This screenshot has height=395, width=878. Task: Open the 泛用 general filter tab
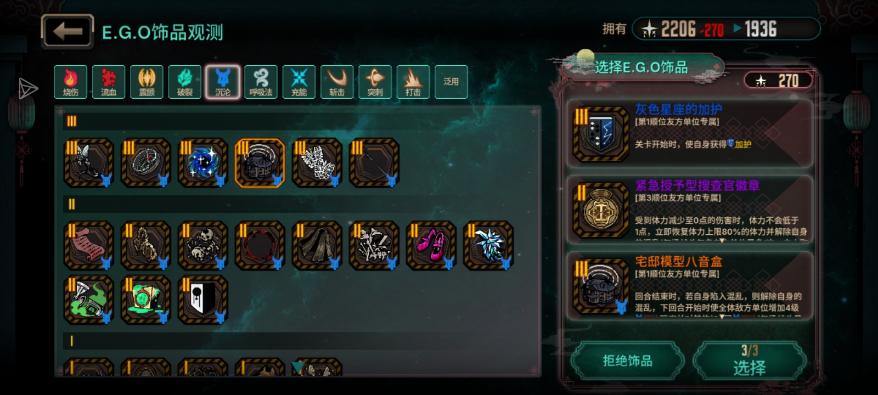coord(451,82)
